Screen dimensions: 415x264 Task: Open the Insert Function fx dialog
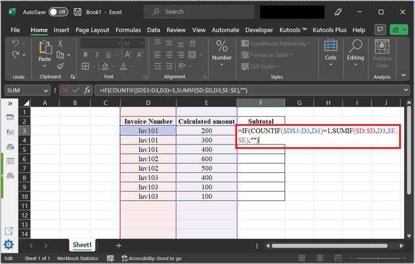[x=87, y=91]
